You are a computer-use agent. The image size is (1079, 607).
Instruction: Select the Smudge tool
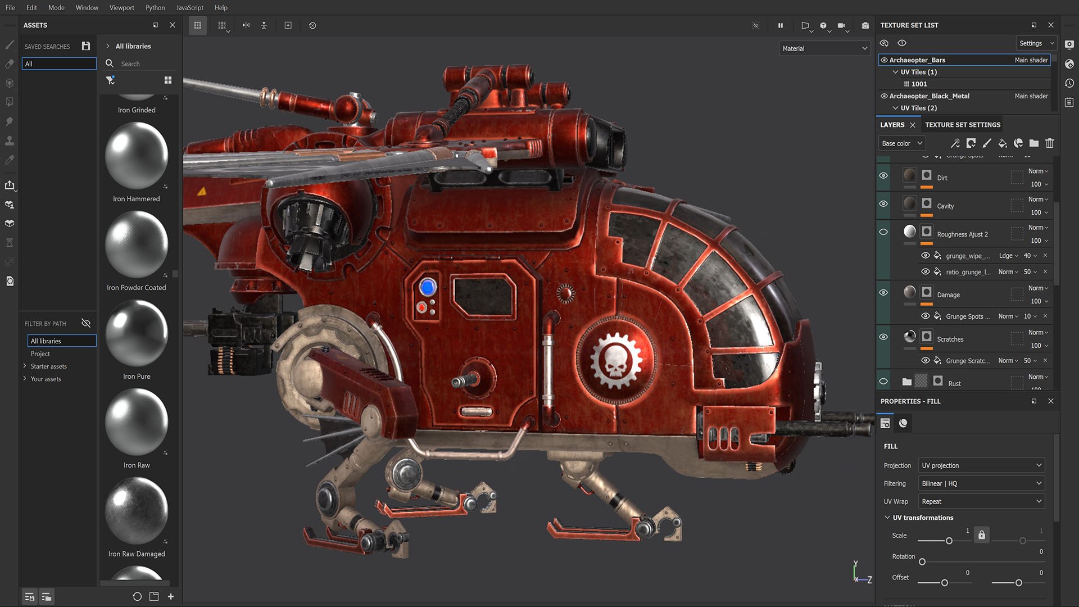pos(10,121)
